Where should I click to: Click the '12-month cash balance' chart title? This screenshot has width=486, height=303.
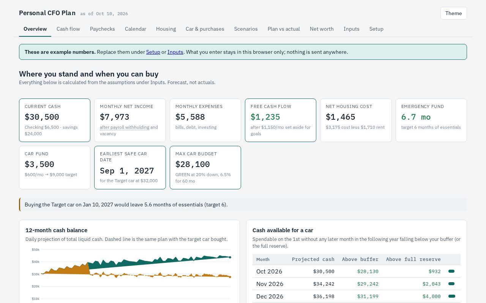pyautogui.click(x=57, y=230)
